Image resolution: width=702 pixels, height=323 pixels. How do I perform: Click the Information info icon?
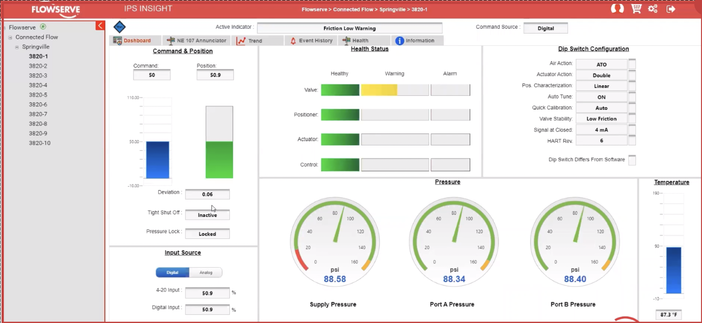399,40
